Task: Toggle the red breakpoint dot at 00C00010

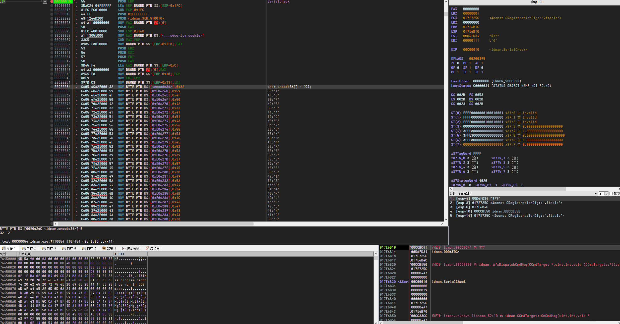Action: pos(52,2)
